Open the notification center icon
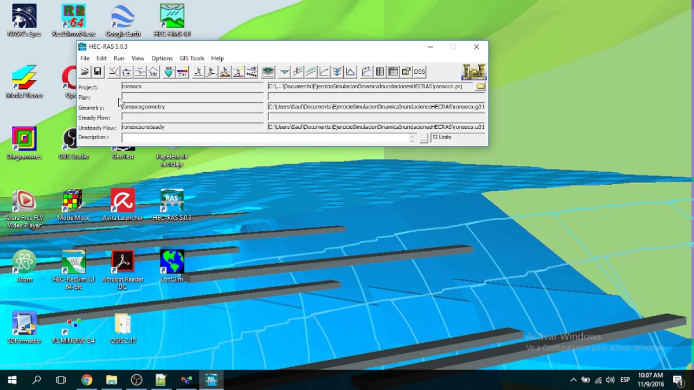Image resolution: width=694 pixels, height=390 pixels. (678, 380)
